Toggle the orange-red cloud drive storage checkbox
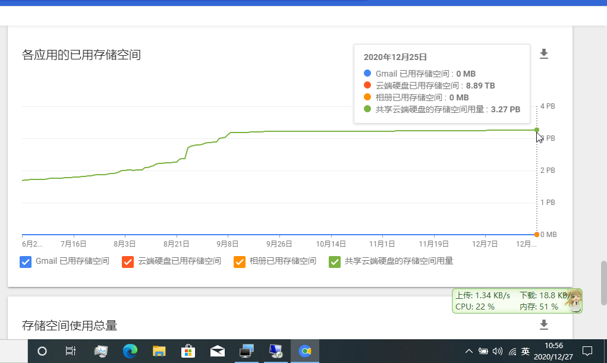 pos(128,261)
